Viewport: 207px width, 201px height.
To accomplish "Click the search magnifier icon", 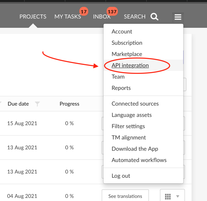I will click(154, 17).
